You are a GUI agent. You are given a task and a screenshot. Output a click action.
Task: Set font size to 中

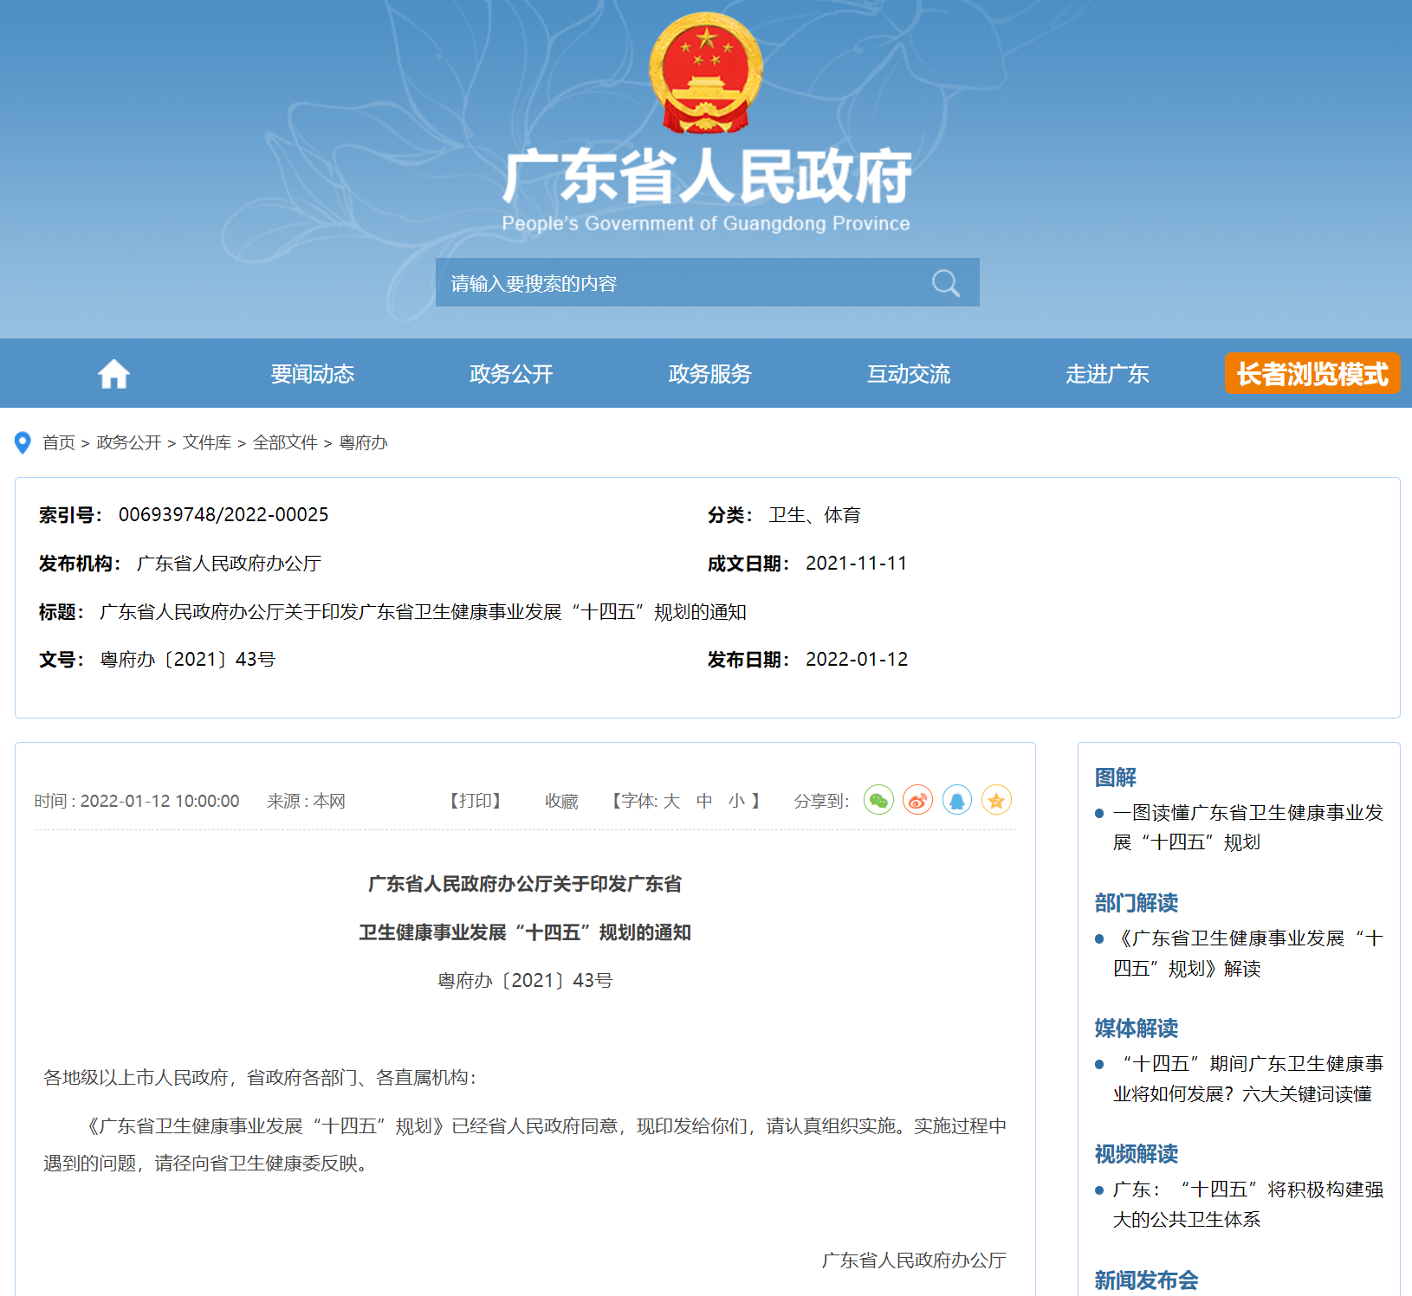point(704,801)
